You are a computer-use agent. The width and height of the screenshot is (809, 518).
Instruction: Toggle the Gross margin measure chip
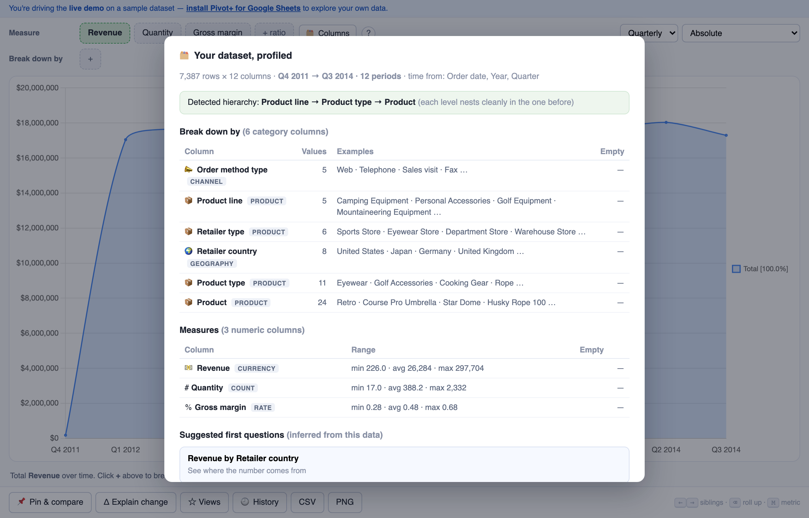218,33
